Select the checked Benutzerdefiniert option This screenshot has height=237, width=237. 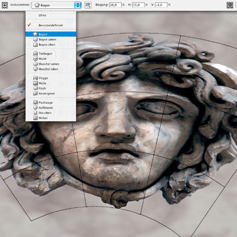pos(50,25)
